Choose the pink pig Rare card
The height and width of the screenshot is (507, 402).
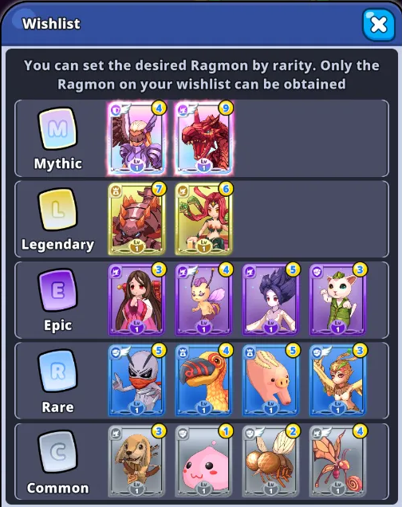(270, 380)
